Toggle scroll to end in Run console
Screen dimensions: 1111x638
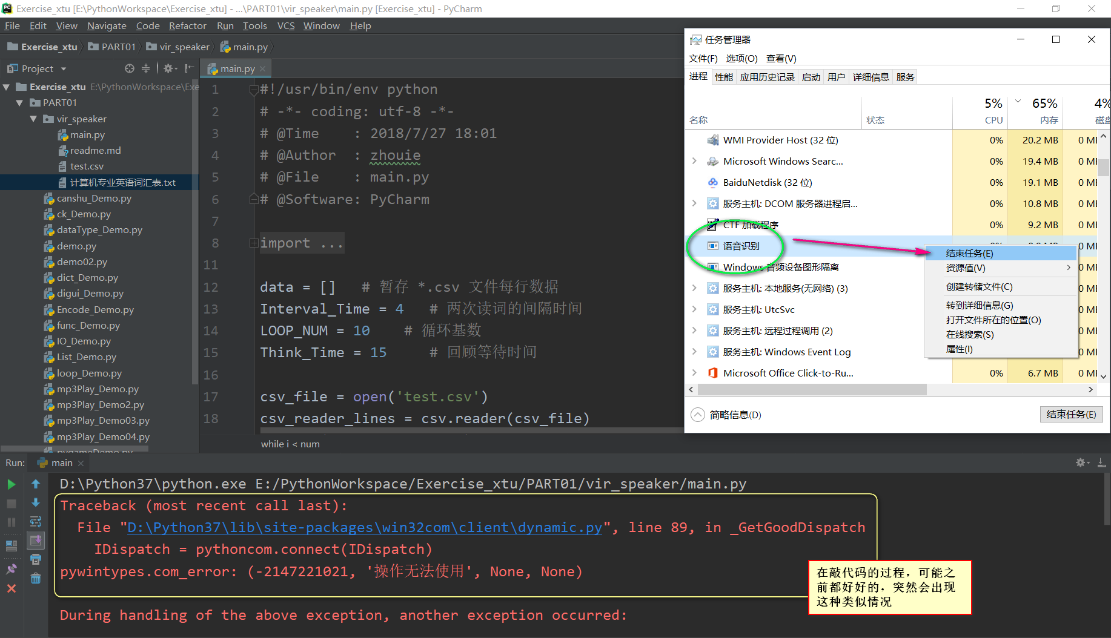(x=36, y=540)
